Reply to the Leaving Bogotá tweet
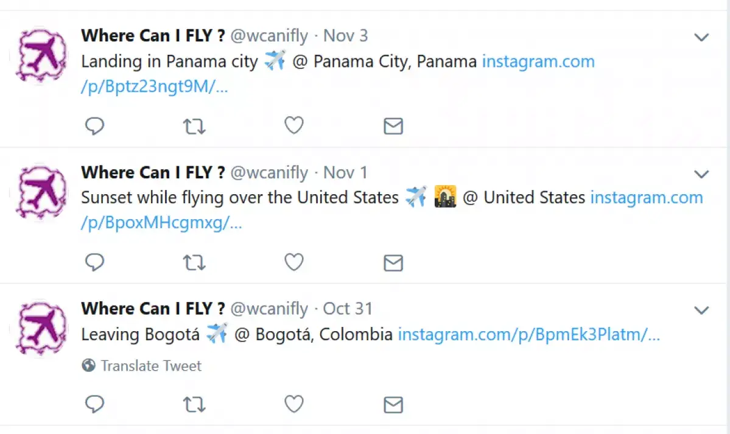 click(94, 404)
